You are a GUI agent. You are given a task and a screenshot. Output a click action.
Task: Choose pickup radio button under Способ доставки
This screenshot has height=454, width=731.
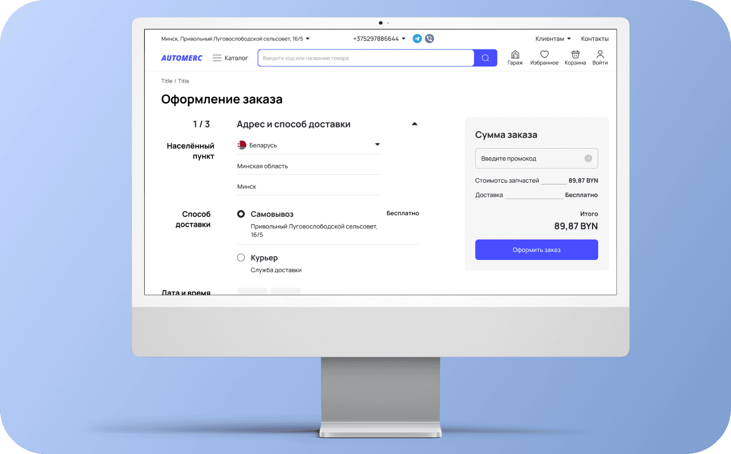(241, 214)
